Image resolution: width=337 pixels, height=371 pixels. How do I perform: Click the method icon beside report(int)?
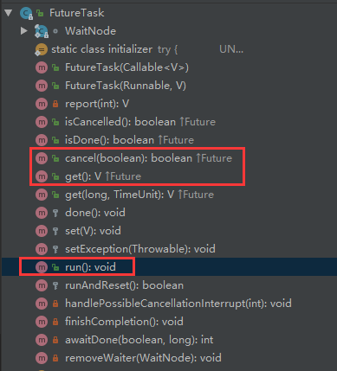click(42, 104)
